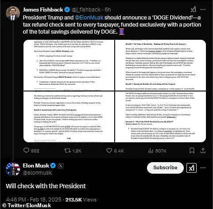Open James Fishback's profile picture

[x=13, y=13]
